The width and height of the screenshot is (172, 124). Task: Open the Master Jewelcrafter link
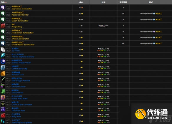tap(20, 15)
